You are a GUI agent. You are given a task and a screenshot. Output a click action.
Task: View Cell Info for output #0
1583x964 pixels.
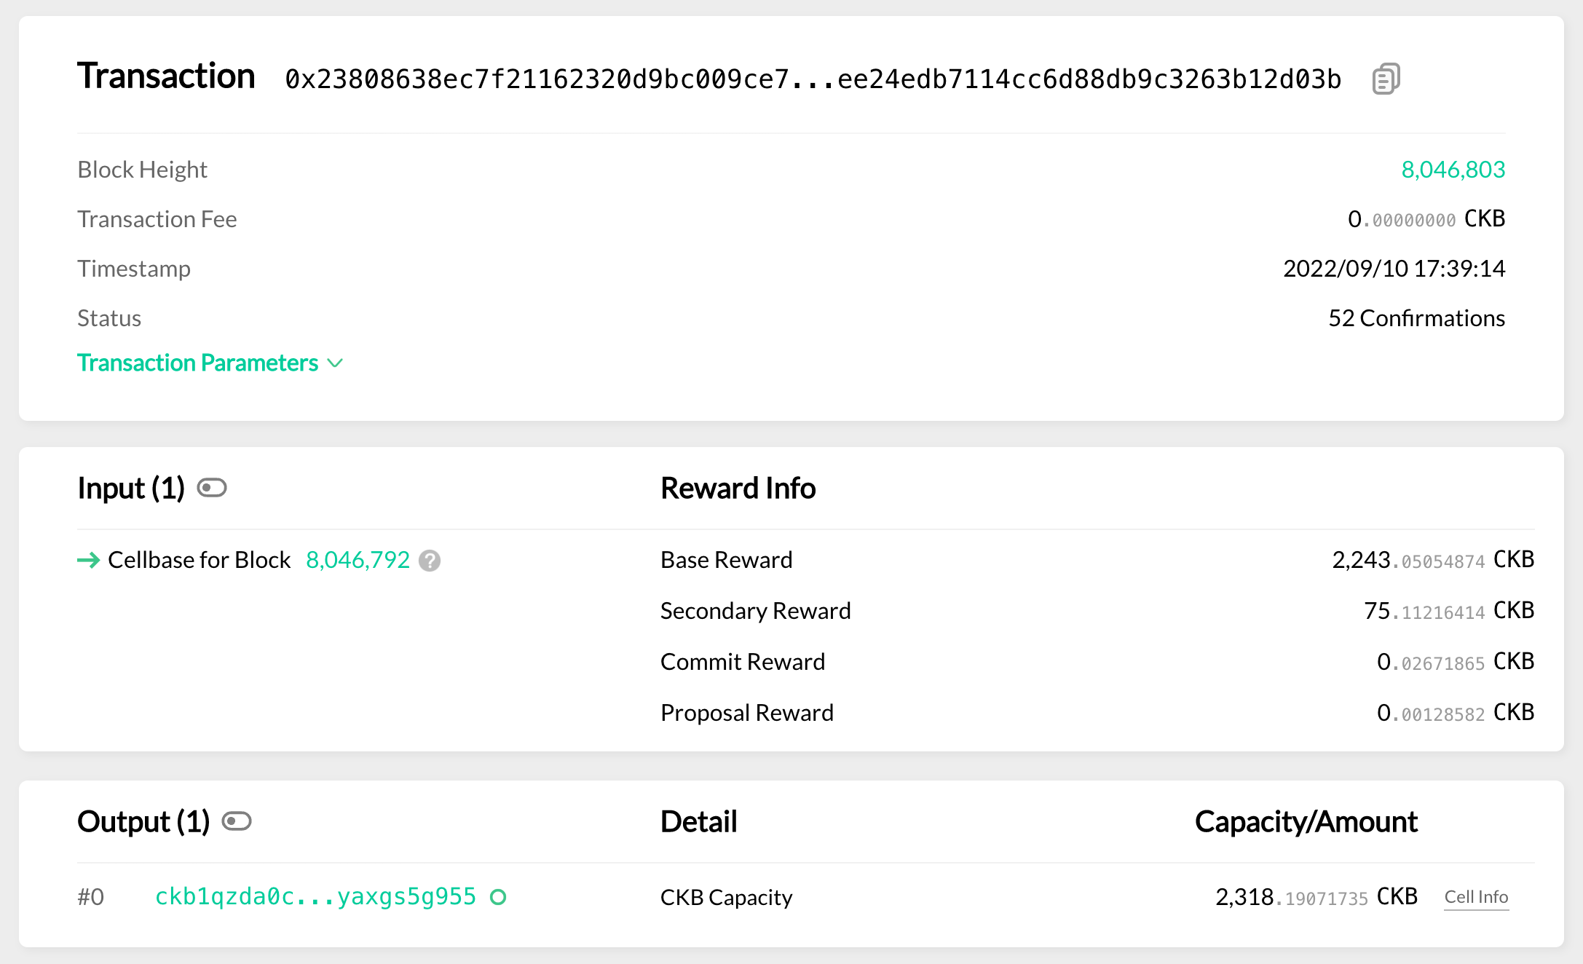click(1475, 897)
